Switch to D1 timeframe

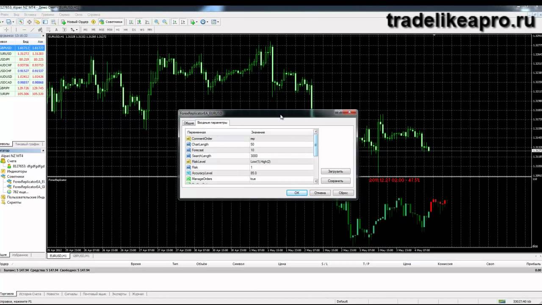134,30
